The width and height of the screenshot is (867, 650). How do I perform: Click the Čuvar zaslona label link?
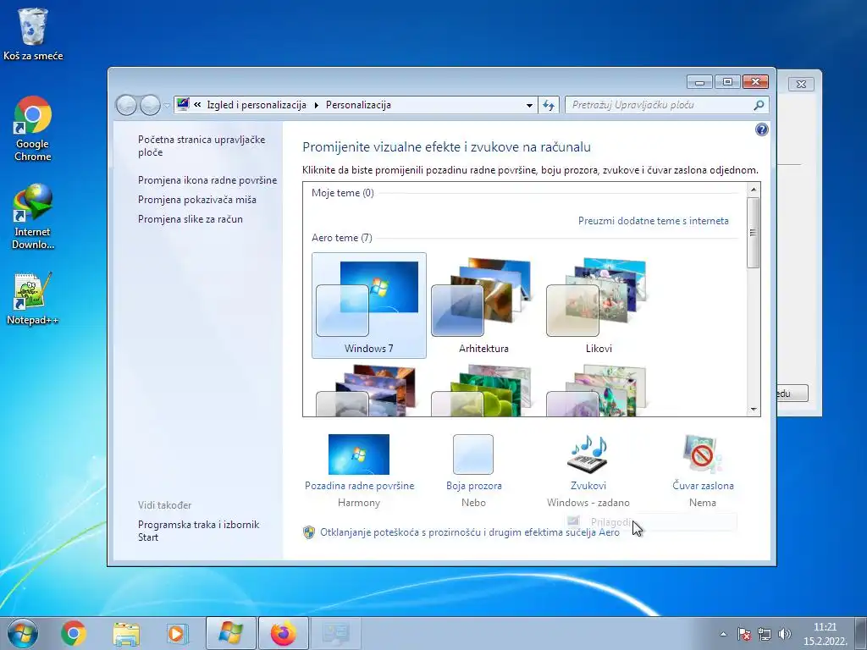tap(703, 485)
